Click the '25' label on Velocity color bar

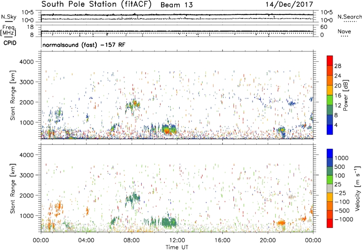coord(338,185)
